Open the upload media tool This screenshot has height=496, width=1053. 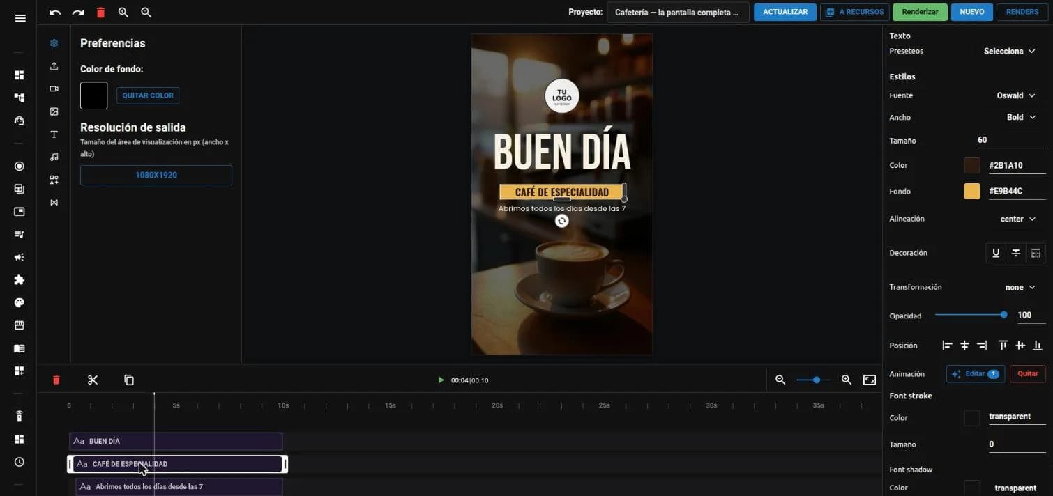54,66
